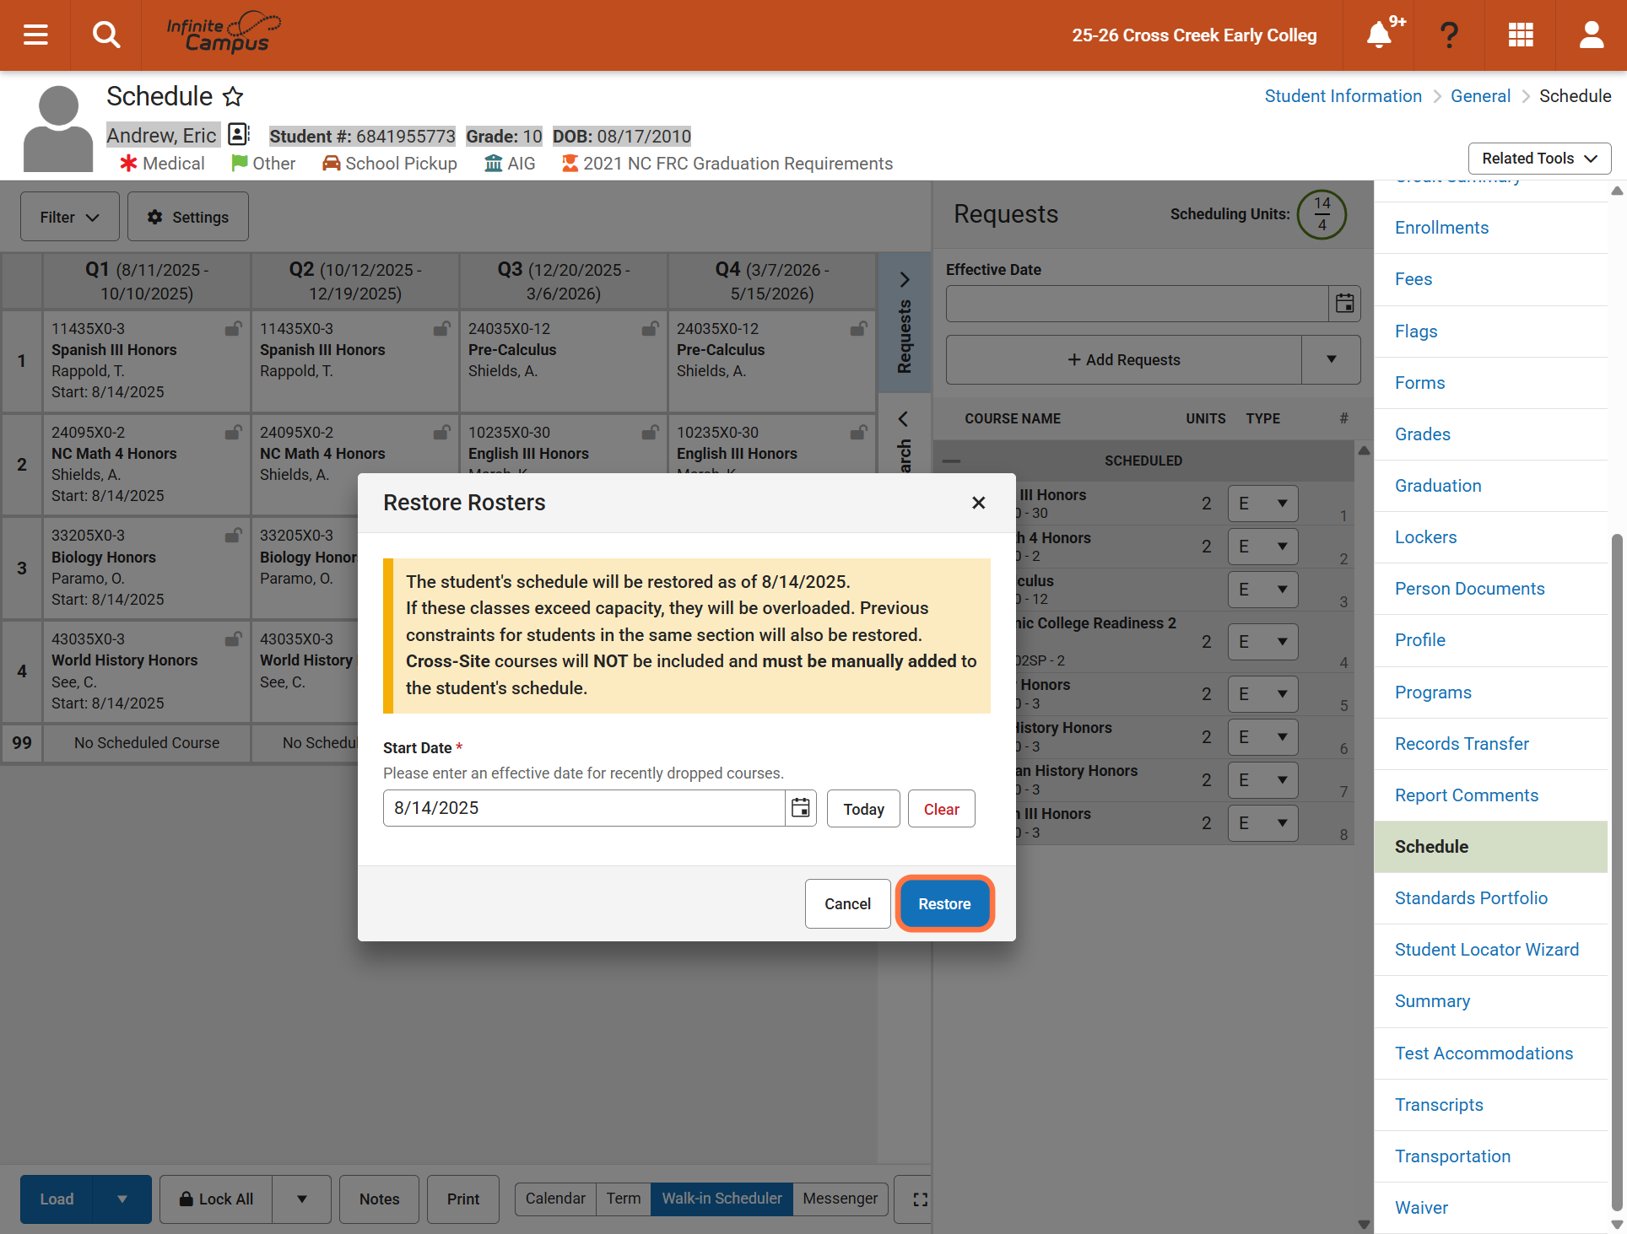Screen dimensions: 1627x1234
Task: Open Transcripts in the side navigation
Action: click(1439, 1105)
